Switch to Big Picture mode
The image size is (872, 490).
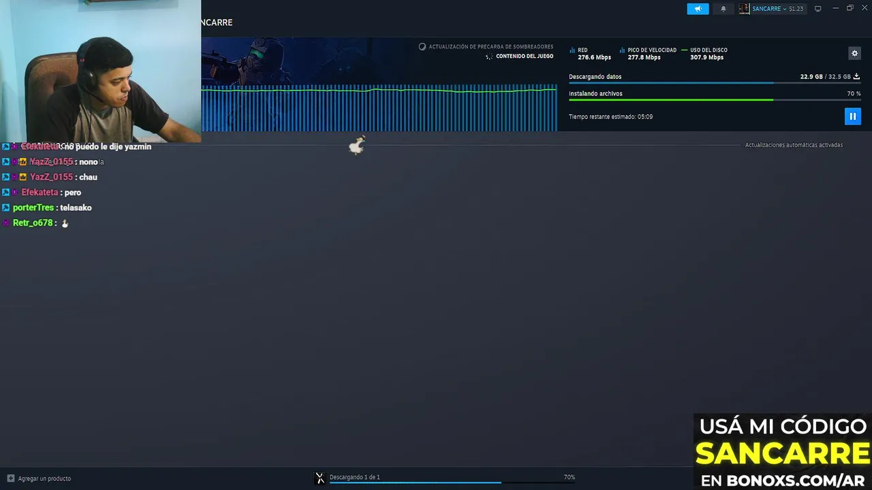coord(818,9)
